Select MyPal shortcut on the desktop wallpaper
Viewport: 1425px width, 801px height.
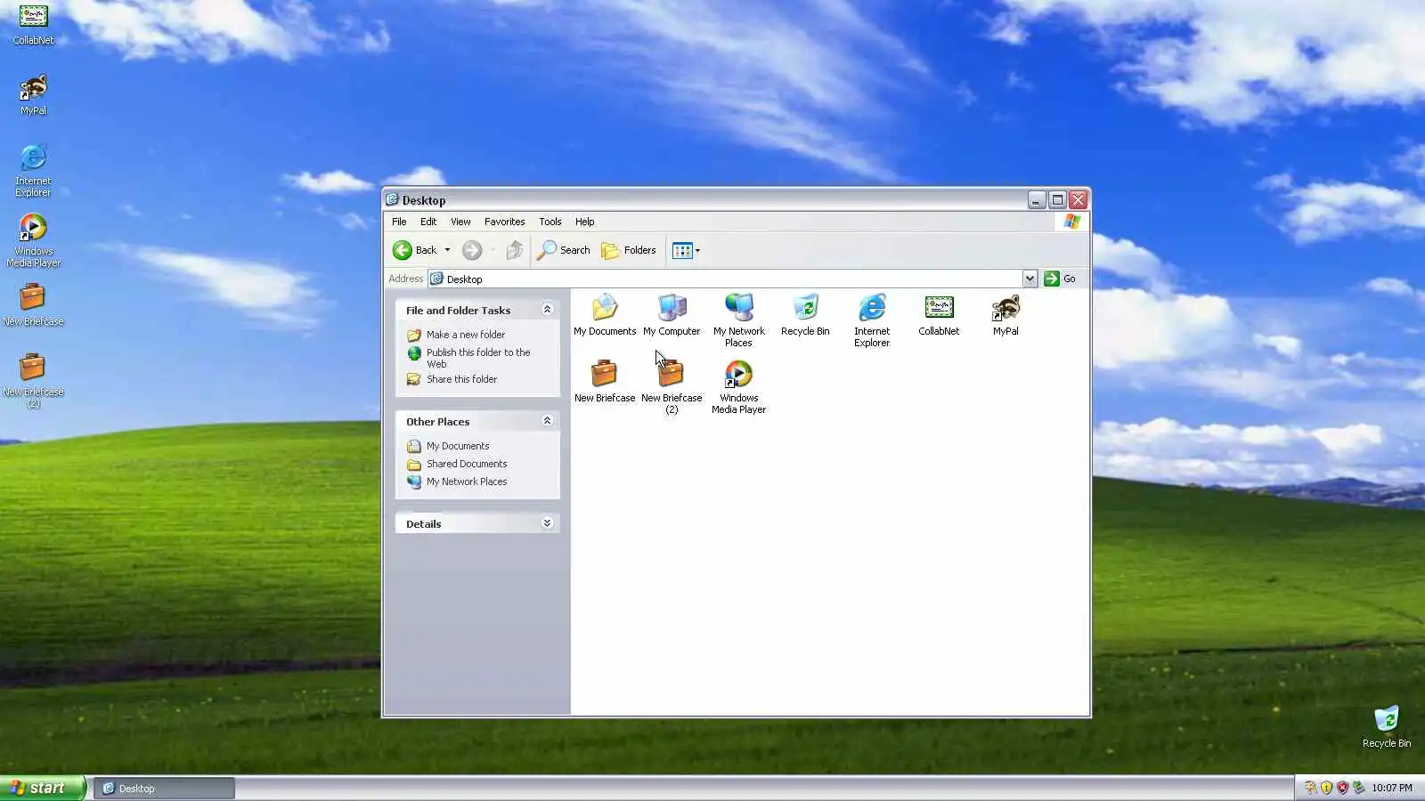tap(33, 94)
